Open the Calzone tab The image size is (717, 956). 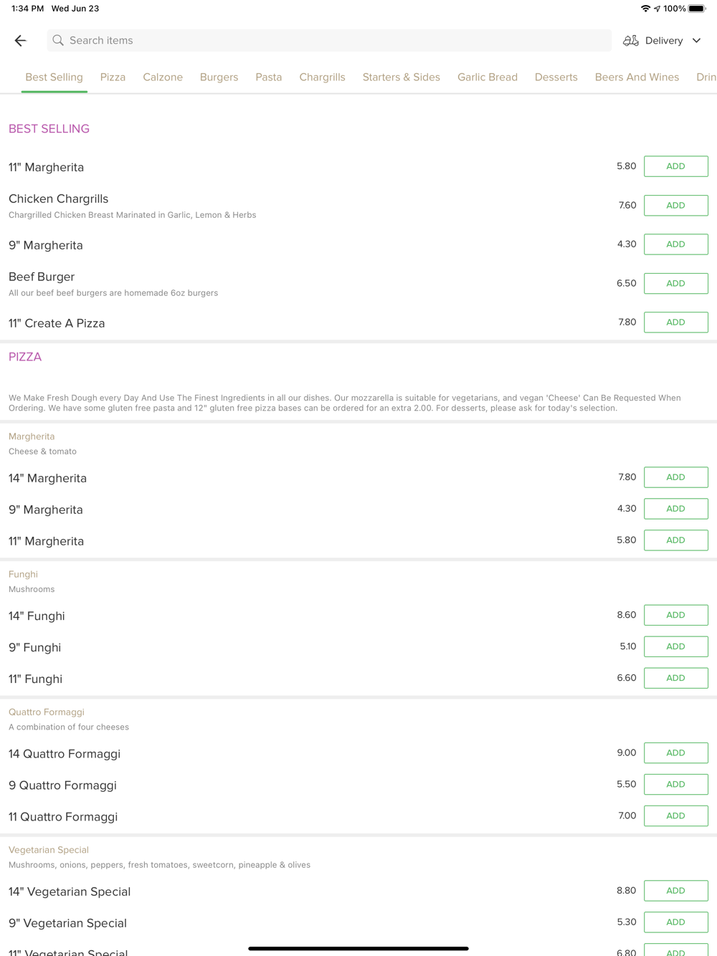(163, 77)
